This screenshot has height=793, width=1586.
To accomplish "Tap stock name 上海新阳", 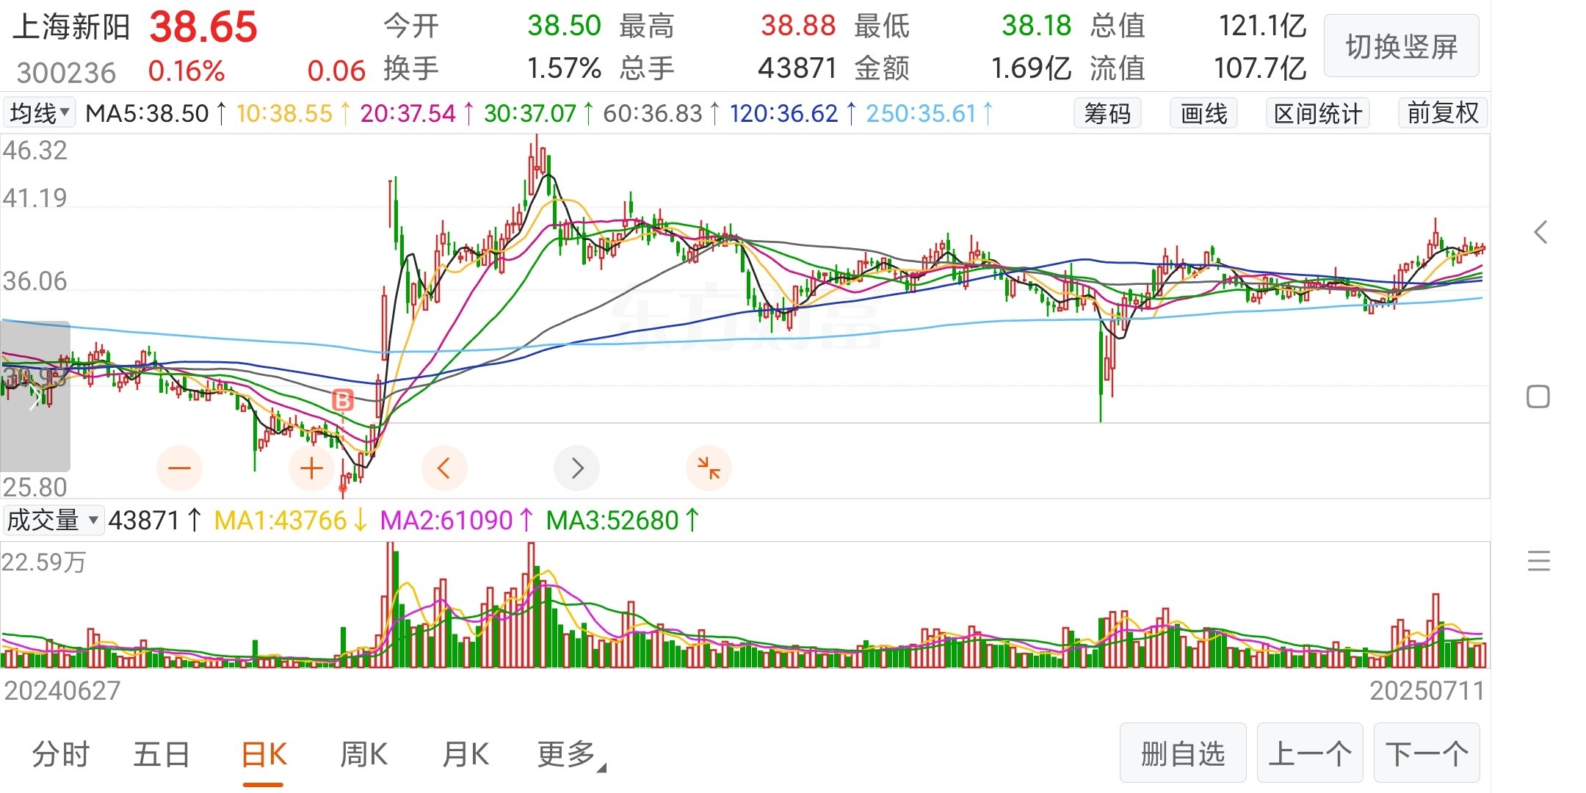I will 71,27.
